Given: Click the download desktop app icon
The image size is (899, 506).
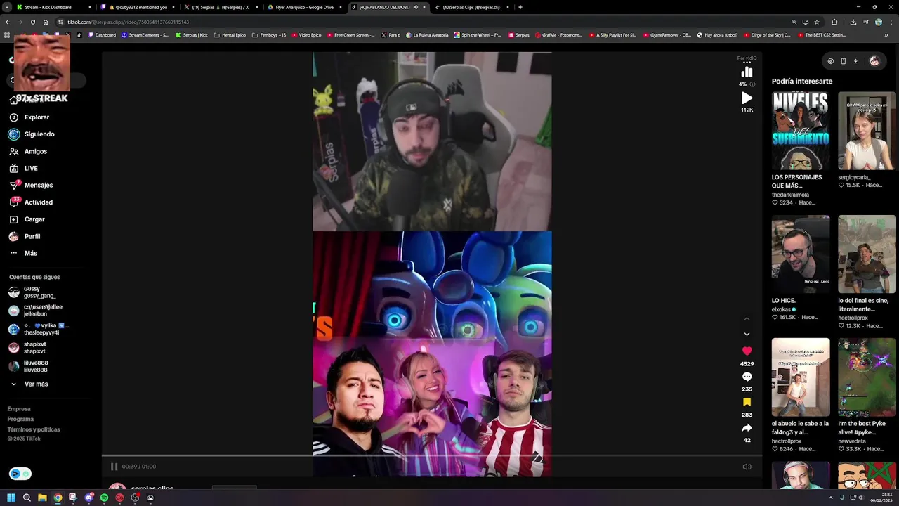Looking at the screenshot, I should point(855,61).
